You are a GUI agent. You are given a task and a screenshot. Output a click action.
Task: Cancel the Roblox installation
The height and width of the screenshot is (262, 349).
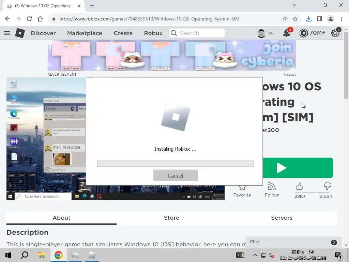pyautogui.click(x=176, y=176)
